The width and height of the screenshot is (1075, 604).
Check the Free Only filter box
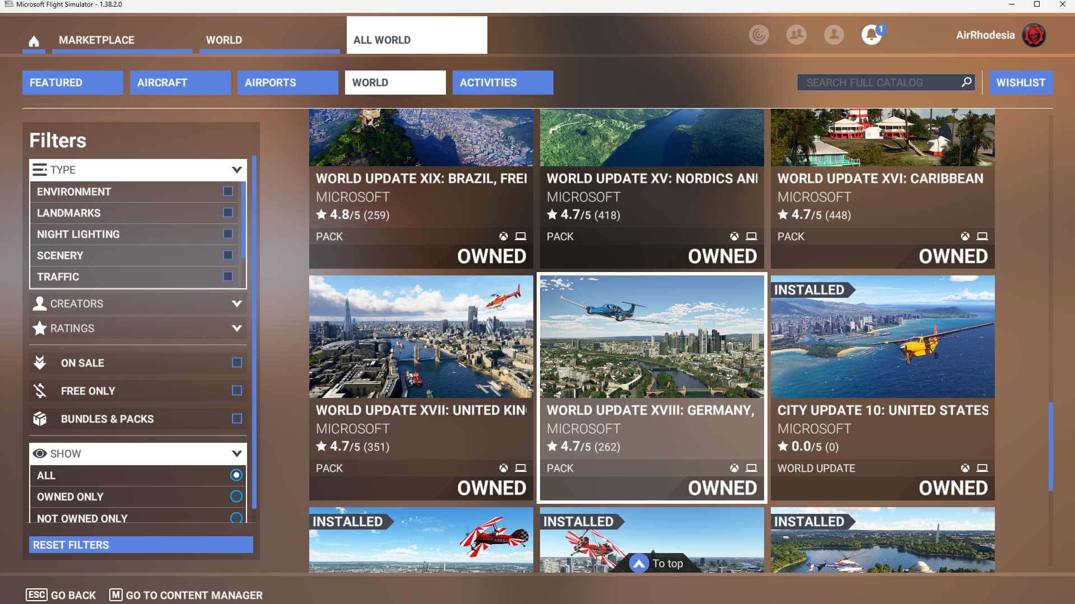pos(236,391)
